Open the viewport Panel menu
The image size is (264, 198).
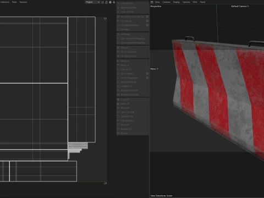[x=202, y=2]
